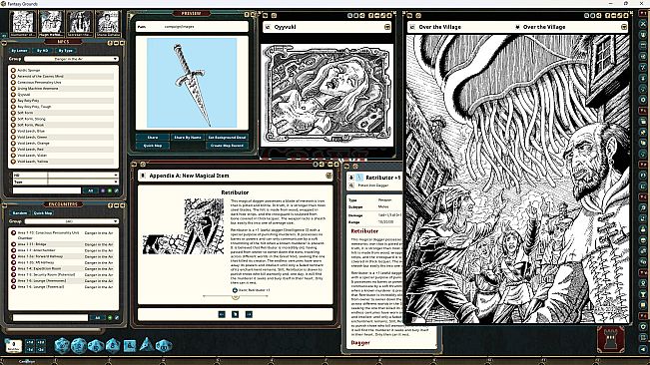This screenshot has width=650, height=365.
Task: Click the purple icon beside All in NPCs
Action: (x=103, y=190)
